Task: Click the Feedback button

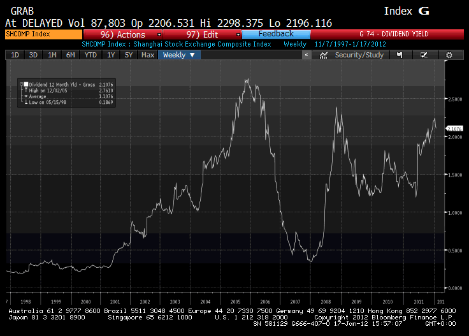Action: pyautogui.click(x=276, y=34)
